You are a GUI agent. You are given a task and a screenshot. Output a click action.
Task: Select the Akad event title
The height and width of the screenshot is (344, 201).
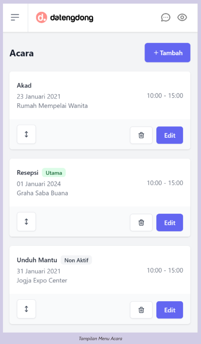pos(24,85)
